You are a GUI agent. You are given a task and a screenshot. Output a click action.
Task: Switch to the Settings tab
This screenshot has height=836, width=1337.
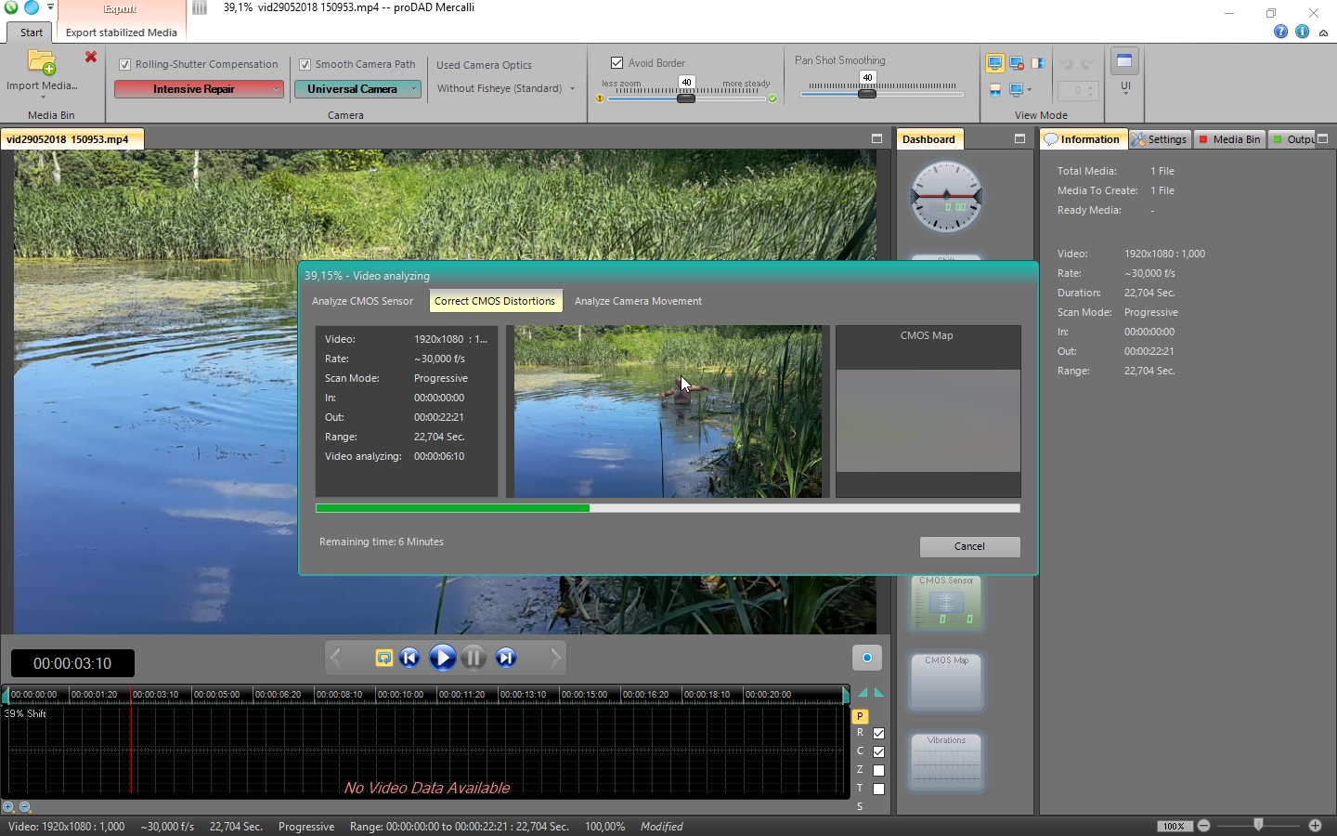pos(1160,139)
